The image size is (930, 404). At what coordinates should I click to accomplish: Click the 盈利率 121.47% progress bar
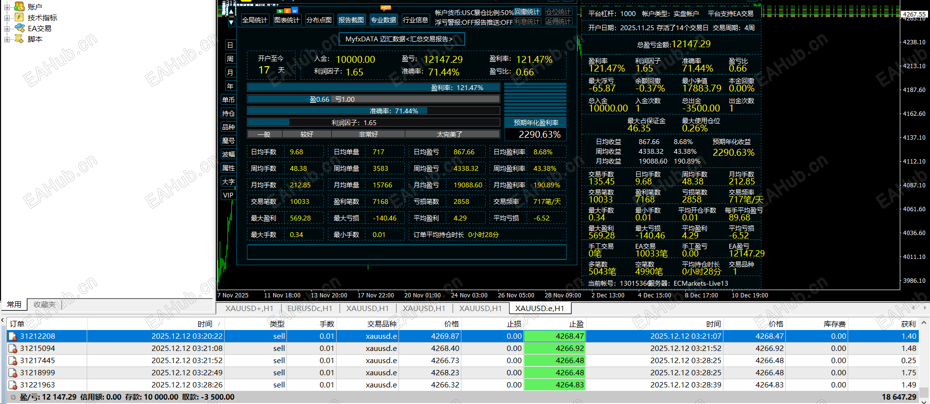374,88
